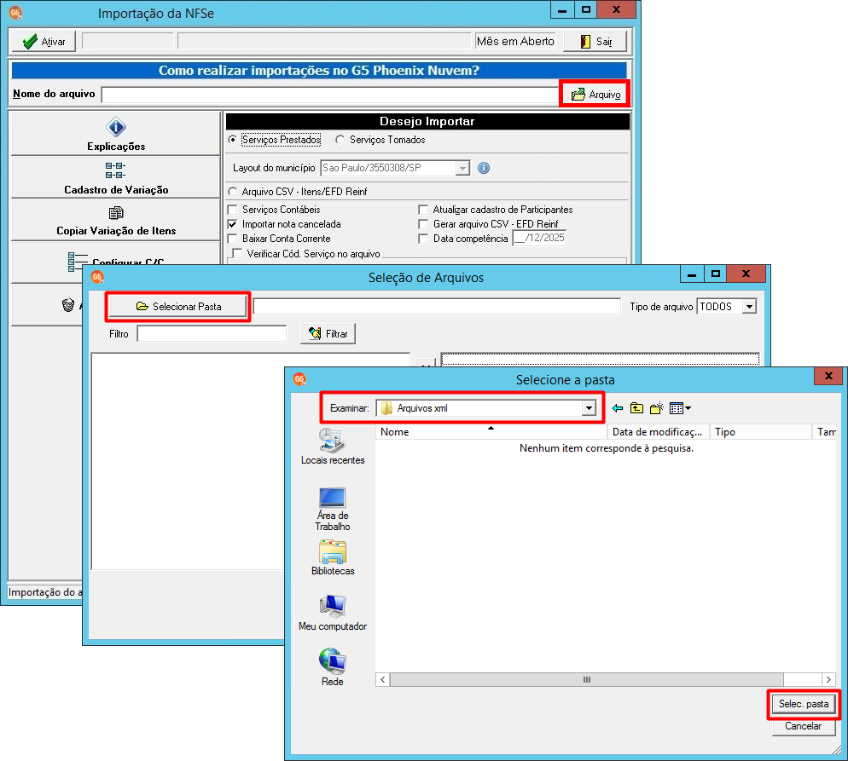Image resolution: width=848 pixels, height=761 pixels.
Task: Click the Filtrar button
Action: point(328,334)
